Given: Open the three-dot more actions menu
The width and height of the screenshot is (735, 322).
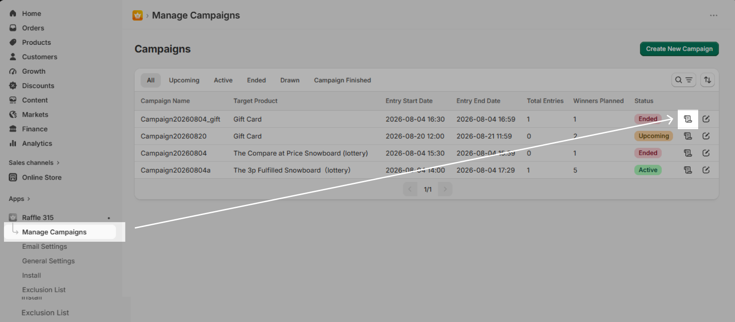Looking at the screenshot, I should (x=713, y=16).
